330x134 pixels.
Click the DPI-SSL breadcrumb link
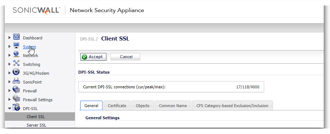click(88, 39)
